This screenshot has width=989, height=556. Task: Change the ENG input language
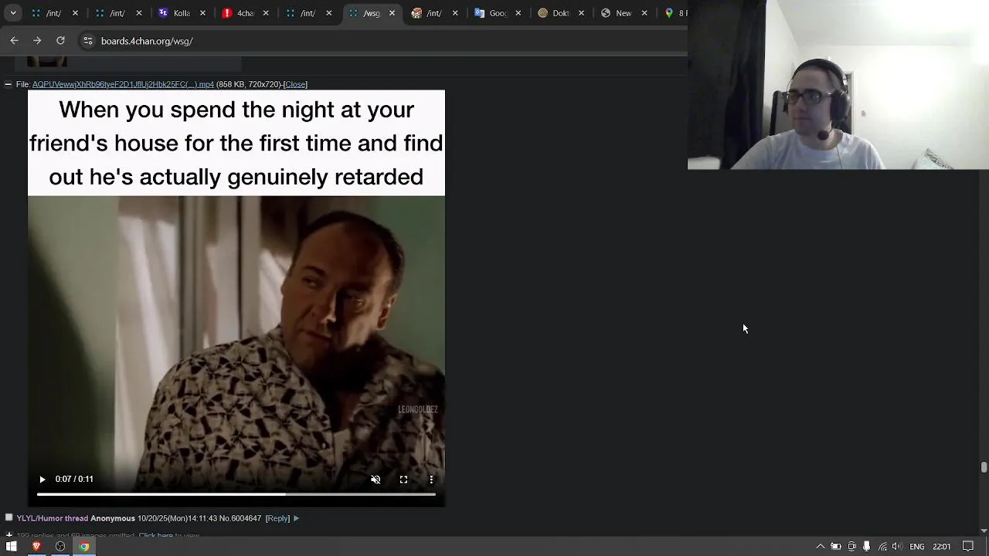coord(917,547)
